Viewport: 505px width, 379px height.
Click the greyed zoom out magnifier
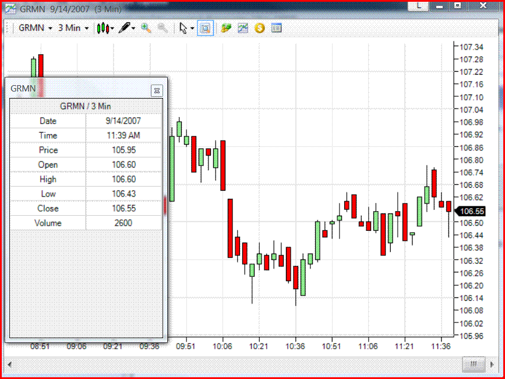click(163, 28)
